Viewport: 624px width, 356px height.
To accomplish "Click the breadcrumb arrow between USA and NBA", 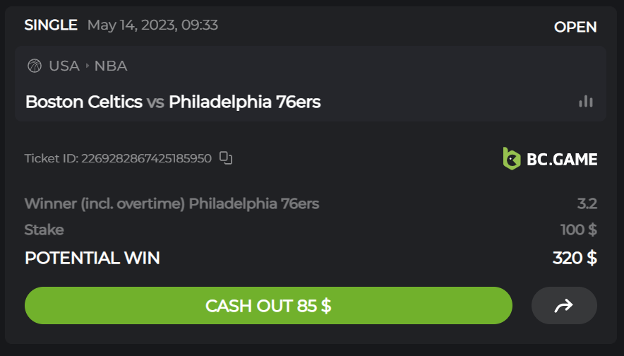I will point(88,66).
